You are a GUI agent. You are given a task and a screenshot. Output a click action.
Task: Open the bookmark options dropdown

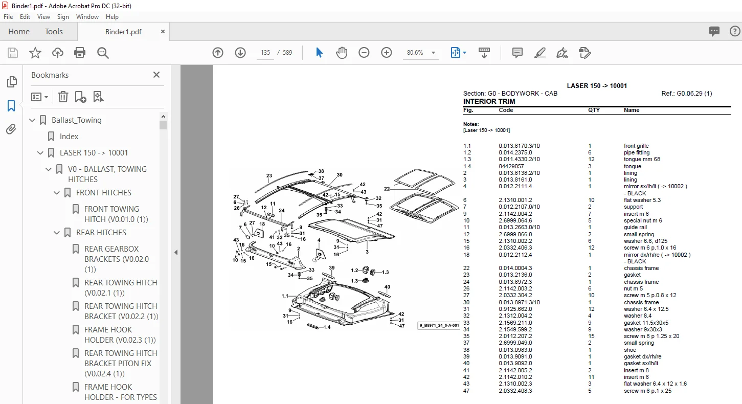pos(39,97)
